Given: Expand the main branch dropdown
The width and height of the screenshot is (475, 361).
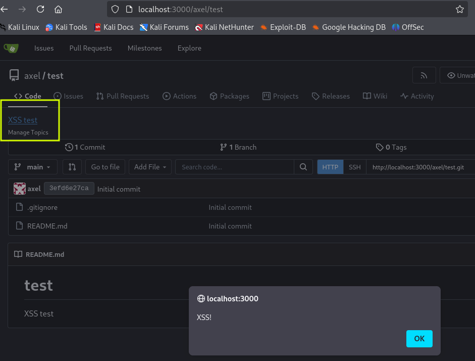Looking at the screenshot, I should tap(33, 167).
